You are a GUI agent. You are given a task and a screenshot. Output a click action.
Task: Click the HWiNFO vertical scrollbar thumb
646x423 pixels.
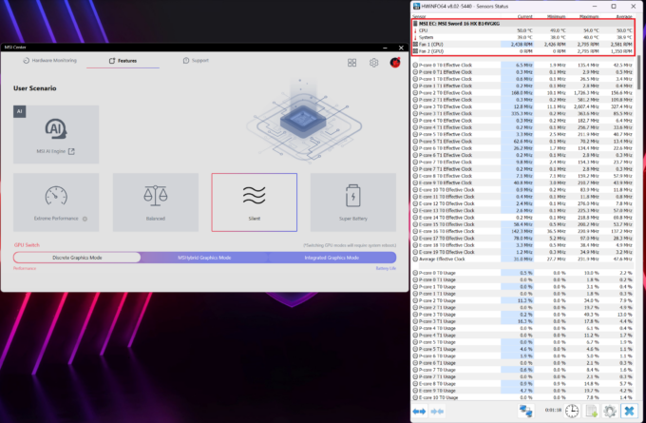pyautogui.click(x=639, y=71)
